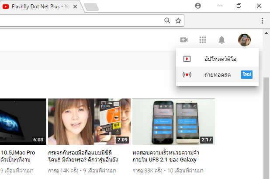This screenshot has width=270, height=179.
Task: Click the ใหม่ new badge
Action: 246,74
